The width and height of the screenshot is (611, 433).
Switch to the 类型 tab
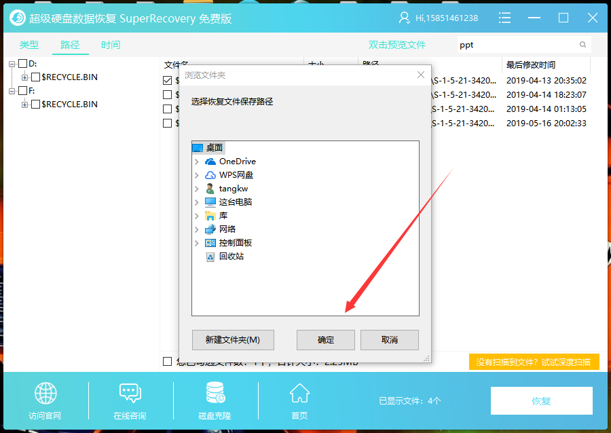tap(29, 45)
